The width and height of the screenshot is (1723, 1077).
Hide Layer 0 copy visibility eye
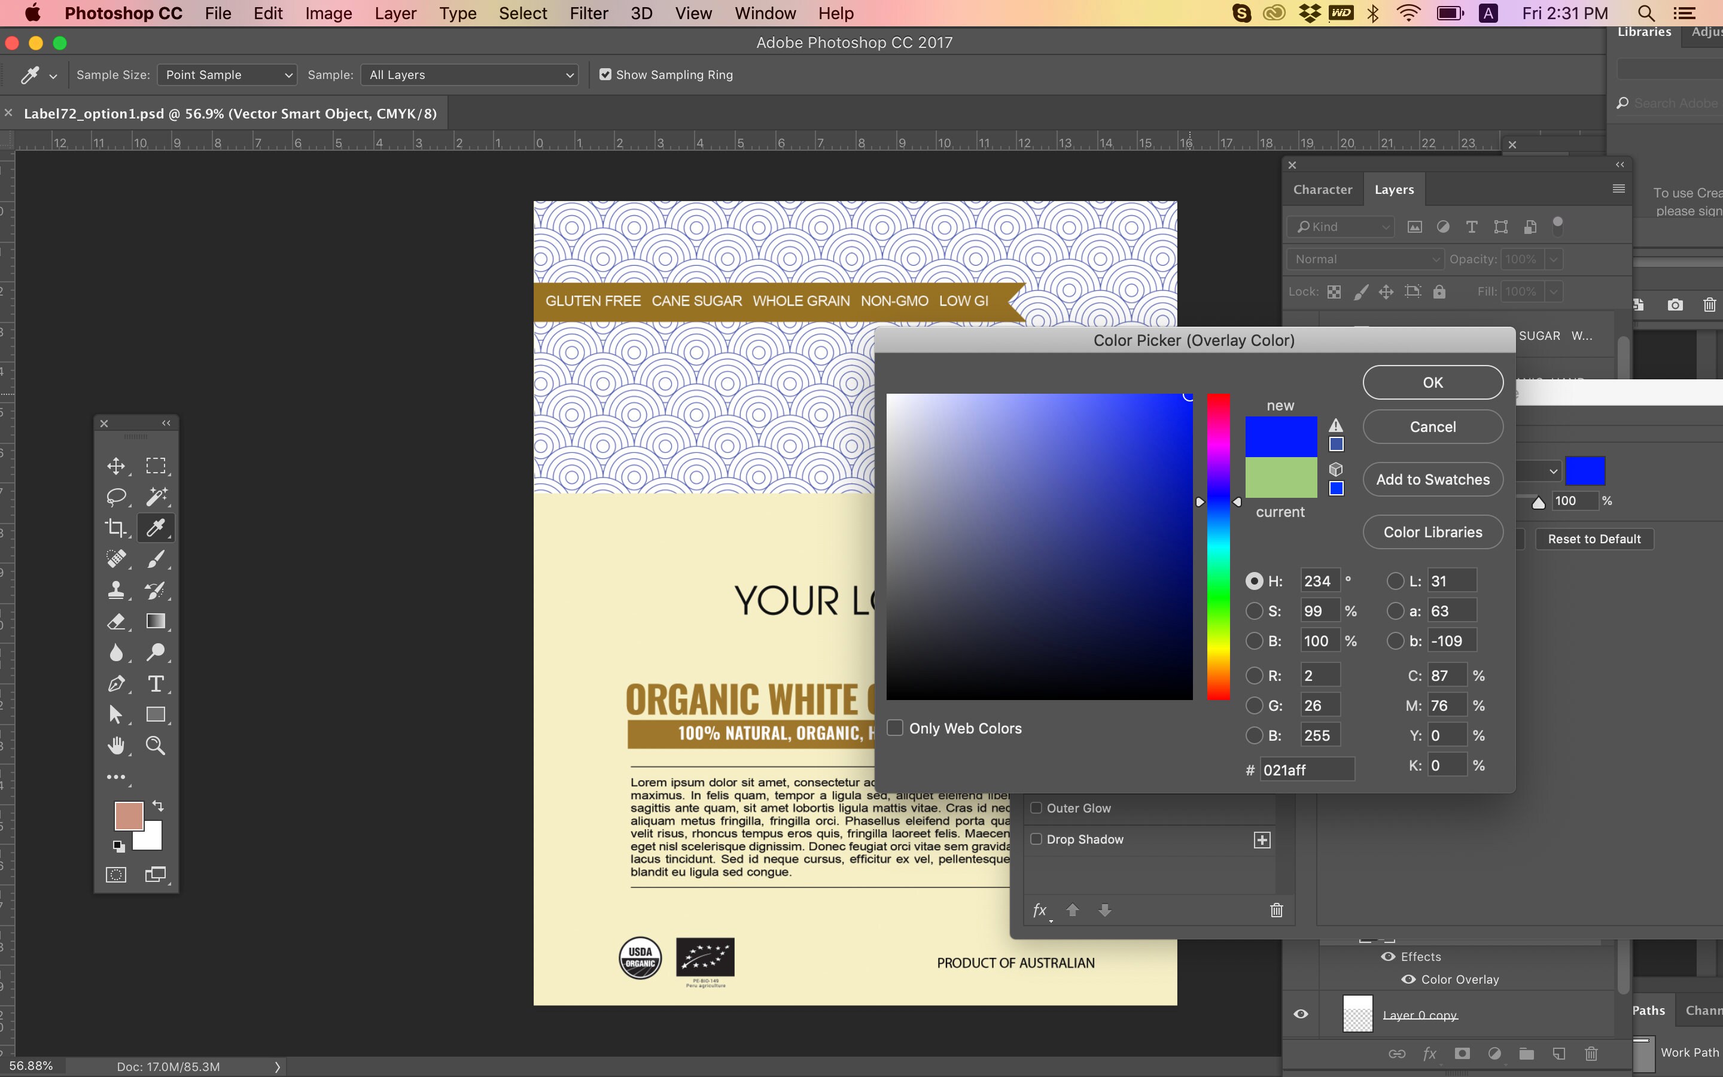pos(1301,1014)
